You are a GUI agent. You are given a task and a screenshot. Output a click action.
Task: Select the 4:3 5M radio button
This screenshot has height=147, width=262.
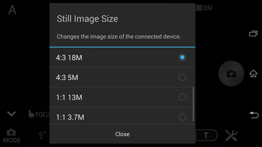(182, 77)
